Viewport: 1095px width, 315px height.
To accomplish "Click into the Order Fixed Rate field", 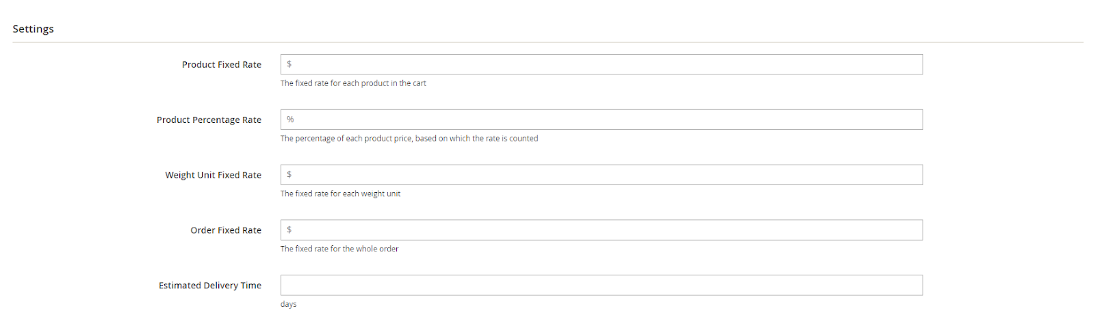I will (x=601, y=230).
